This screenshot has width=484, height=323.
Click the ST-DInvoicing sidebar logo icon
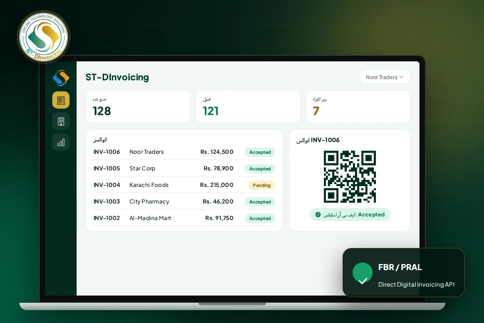(x=61, y=78)
